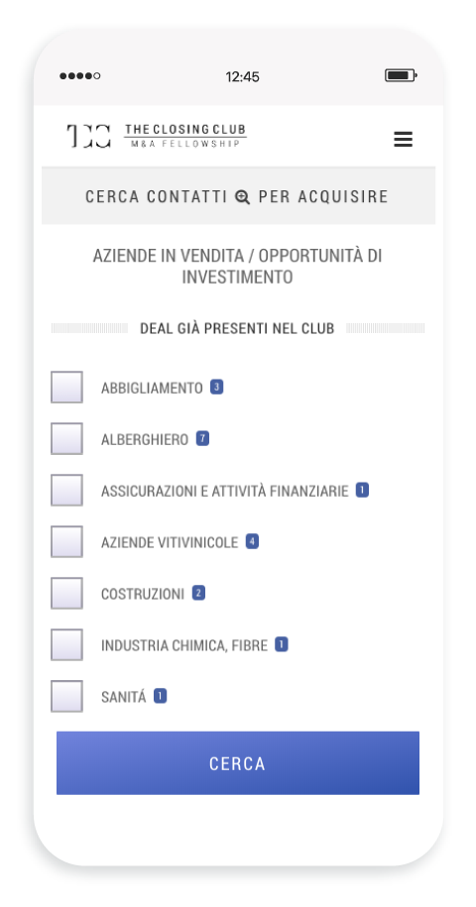Click the TCC logo monogram

pos(88,136)
